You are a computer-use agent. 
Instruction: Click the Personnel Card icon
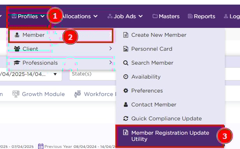coord(126,49)
